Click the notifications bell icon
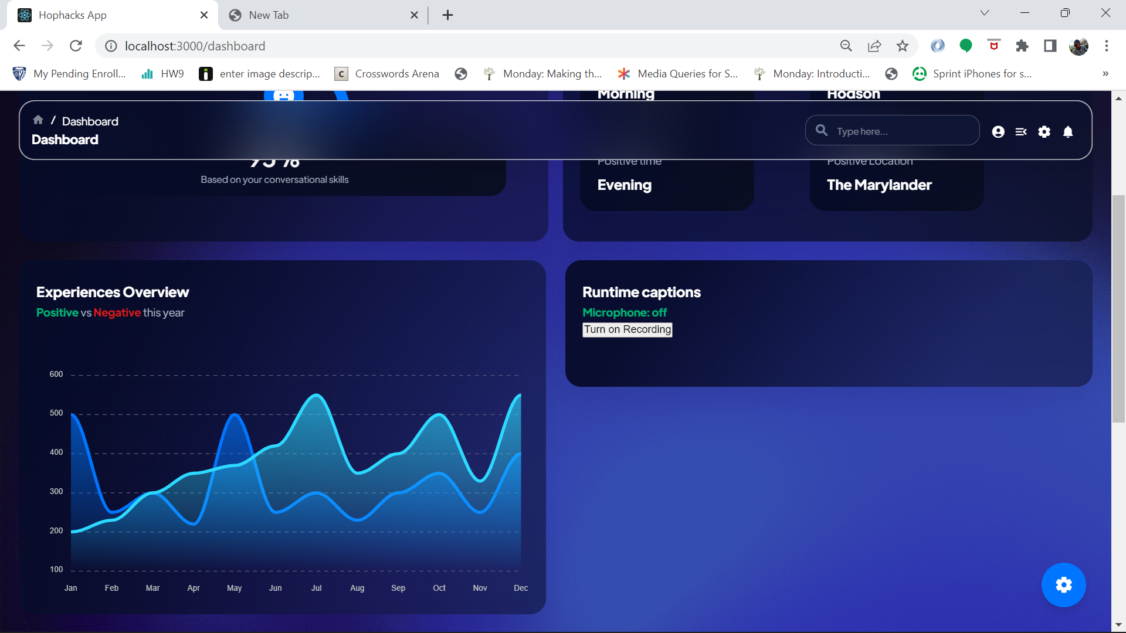 pyautogui.click(x=1068, y=132)
